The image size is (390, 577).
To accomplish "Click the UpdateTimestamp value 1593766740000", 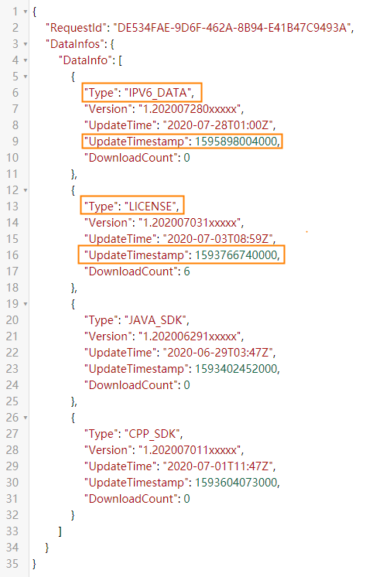I will [x=236, y=255].
